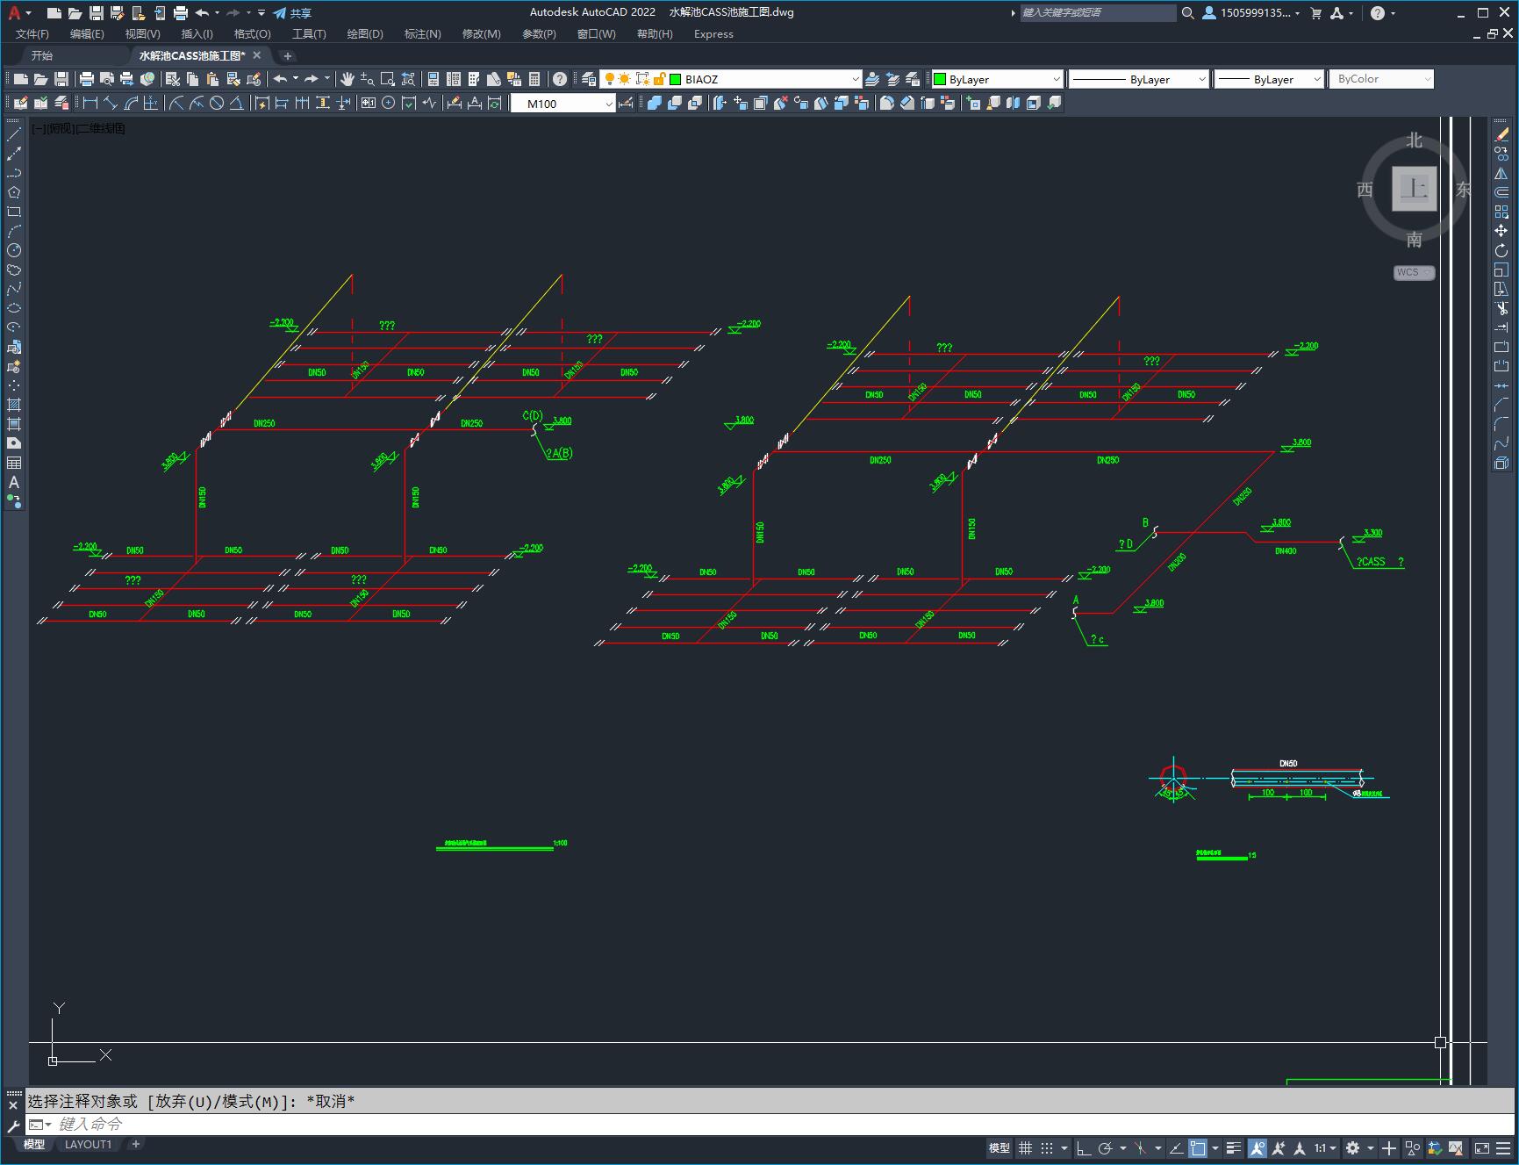
Task: Switch to the LAYOUT1 layout tab
Action: click(89, 1145)
